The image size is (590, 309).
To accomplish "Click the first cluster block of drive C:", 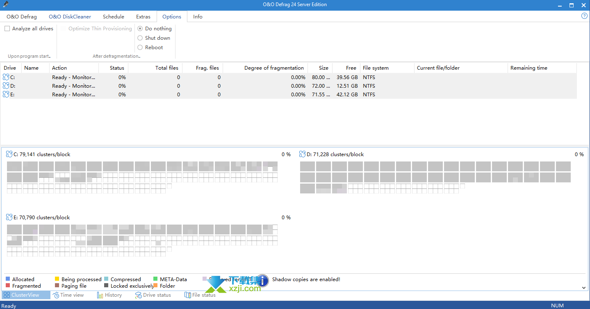I will point(14,166).
